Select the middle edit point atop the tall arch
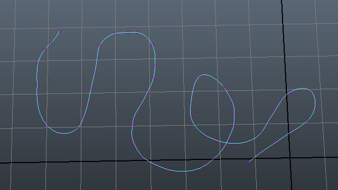This screenshot has height=190, width=338. coord(128,32)
